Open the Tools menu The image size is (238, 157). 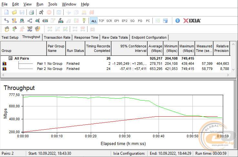(53, 4)
